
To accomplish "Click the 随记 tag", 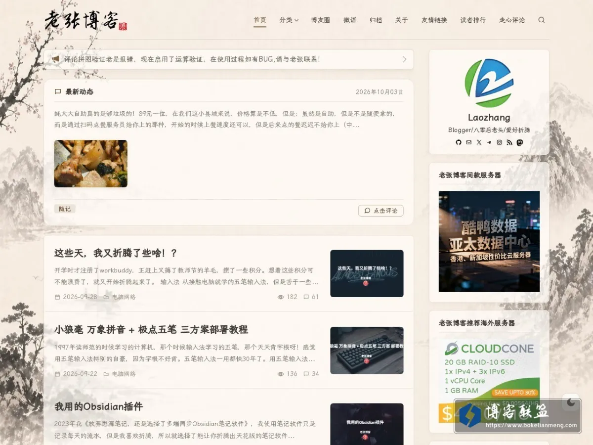I will pos(65,209).
